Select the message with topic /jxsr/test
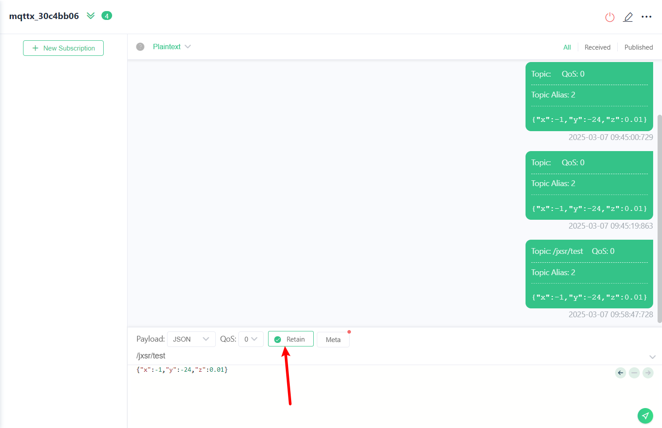The height and width of the screenshot is (428, 662). 589,274
